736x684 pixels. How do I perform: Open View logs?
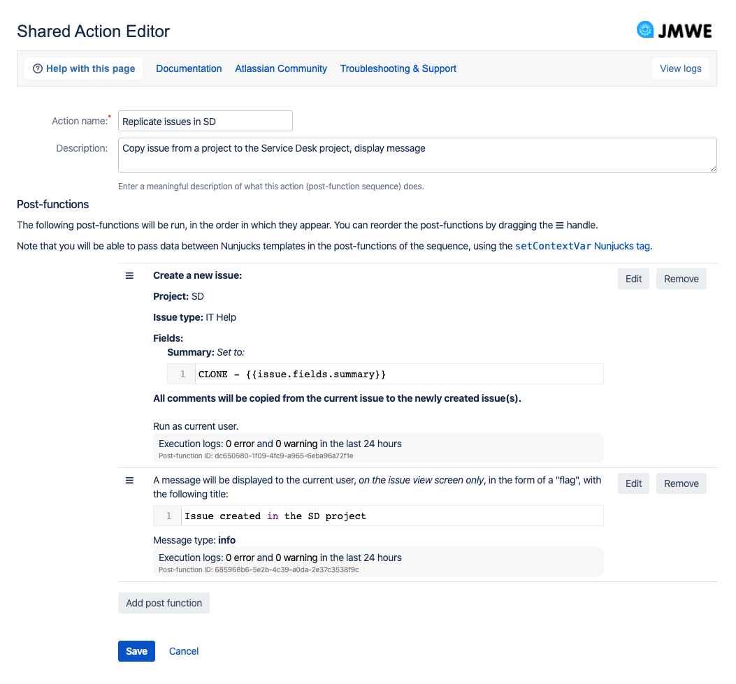click(x=680, y=68)
